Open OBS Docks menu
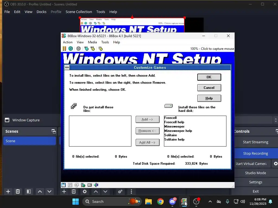This screenshot has width=278, height=208. tap(42, 12)
